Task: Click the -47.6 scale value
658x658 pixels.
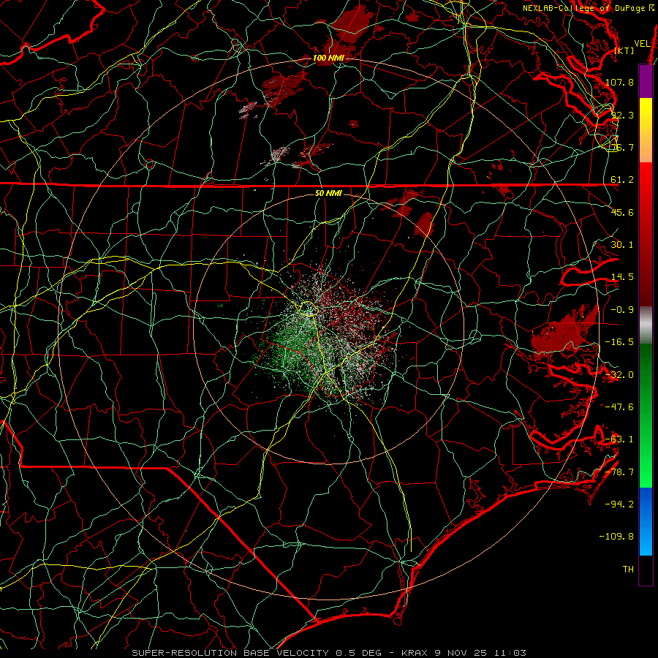Action: 619,407
